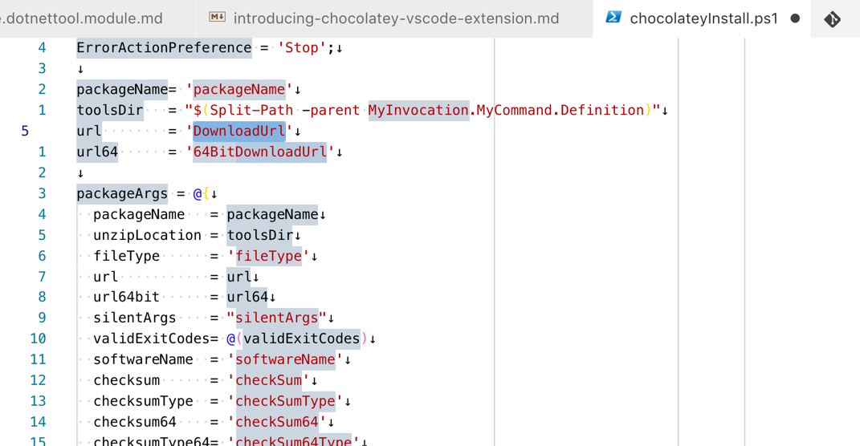The image size is (860, 446).
Task: Click the git Open Changes icon
Action: [833, 18]
